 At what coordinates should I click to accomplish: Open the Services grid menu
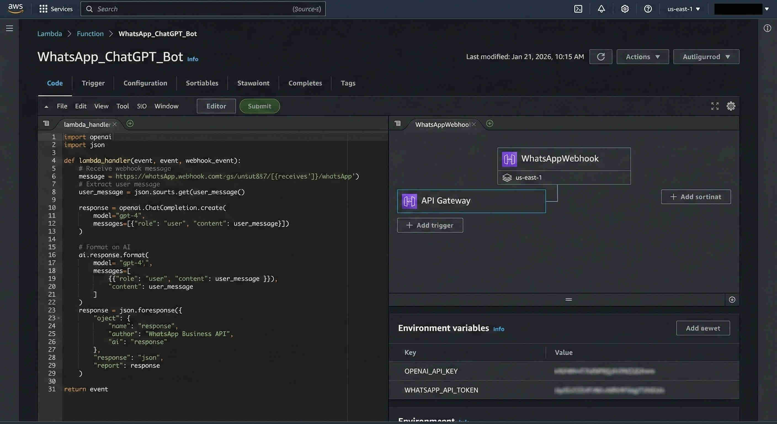56,9
